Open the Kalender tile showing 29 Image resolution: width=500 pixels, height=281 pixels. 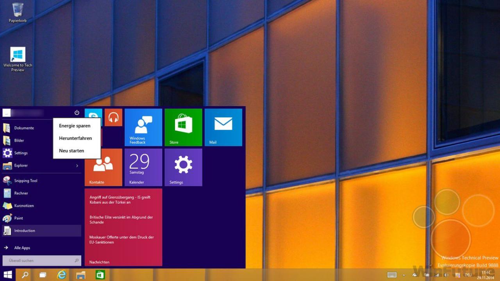[x=143, y=167]
